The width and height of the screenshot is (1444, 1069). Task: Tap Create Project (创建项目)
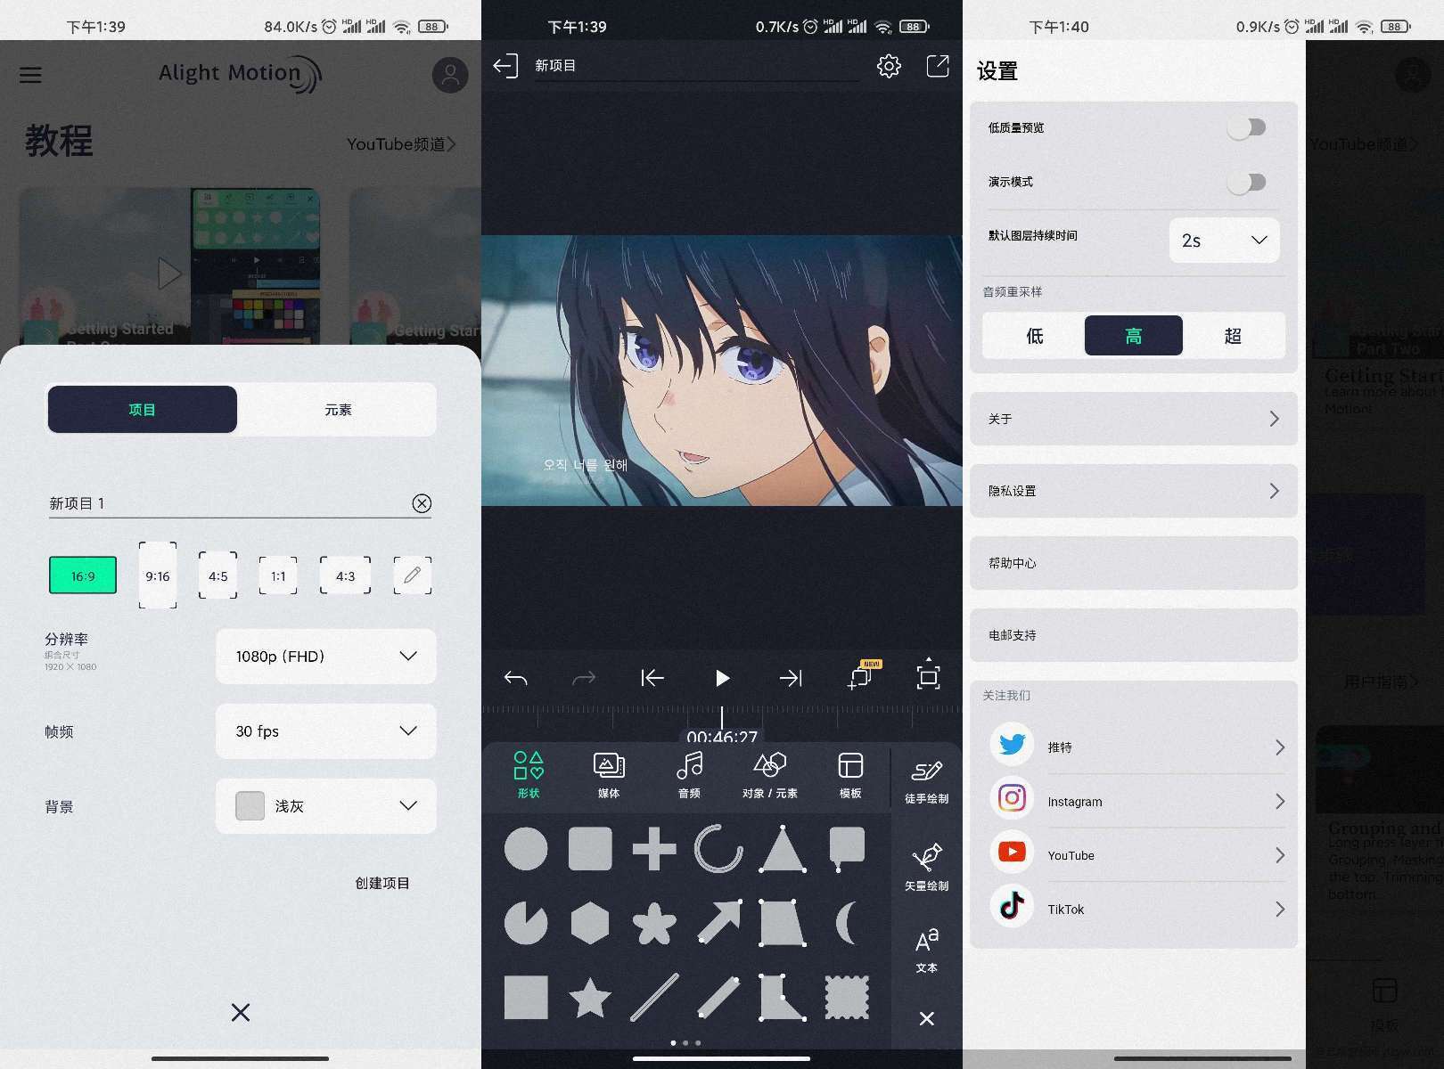382,883
